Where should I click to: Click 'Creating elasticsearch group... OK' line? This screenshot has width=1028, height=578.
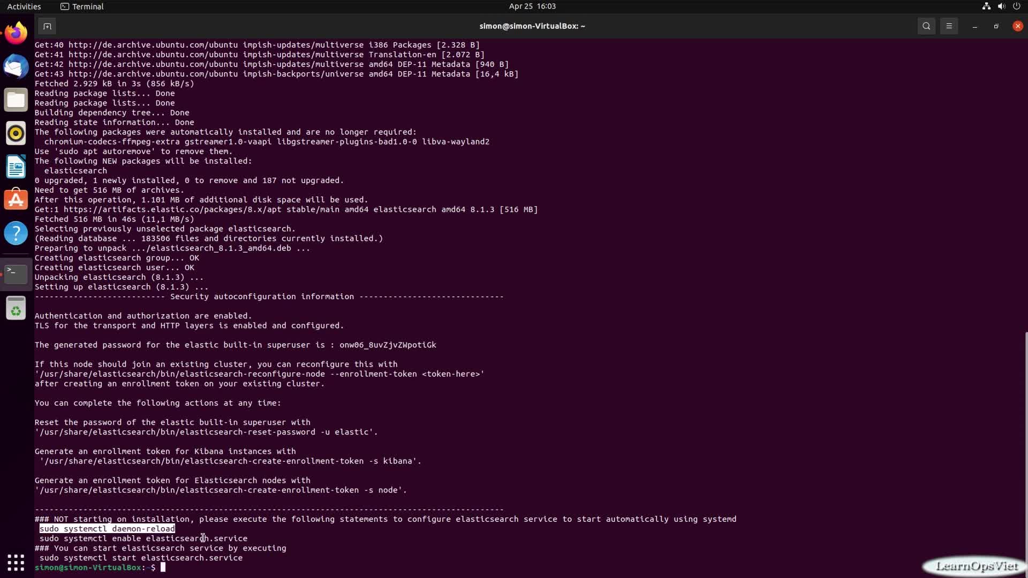pos(117,258)
